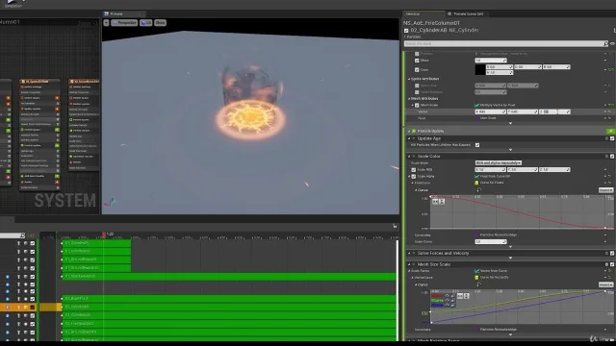This screenshot has width=616, height=346.
Task: Expand the Solve Forces and Velocity module
Action: point(409,254)
